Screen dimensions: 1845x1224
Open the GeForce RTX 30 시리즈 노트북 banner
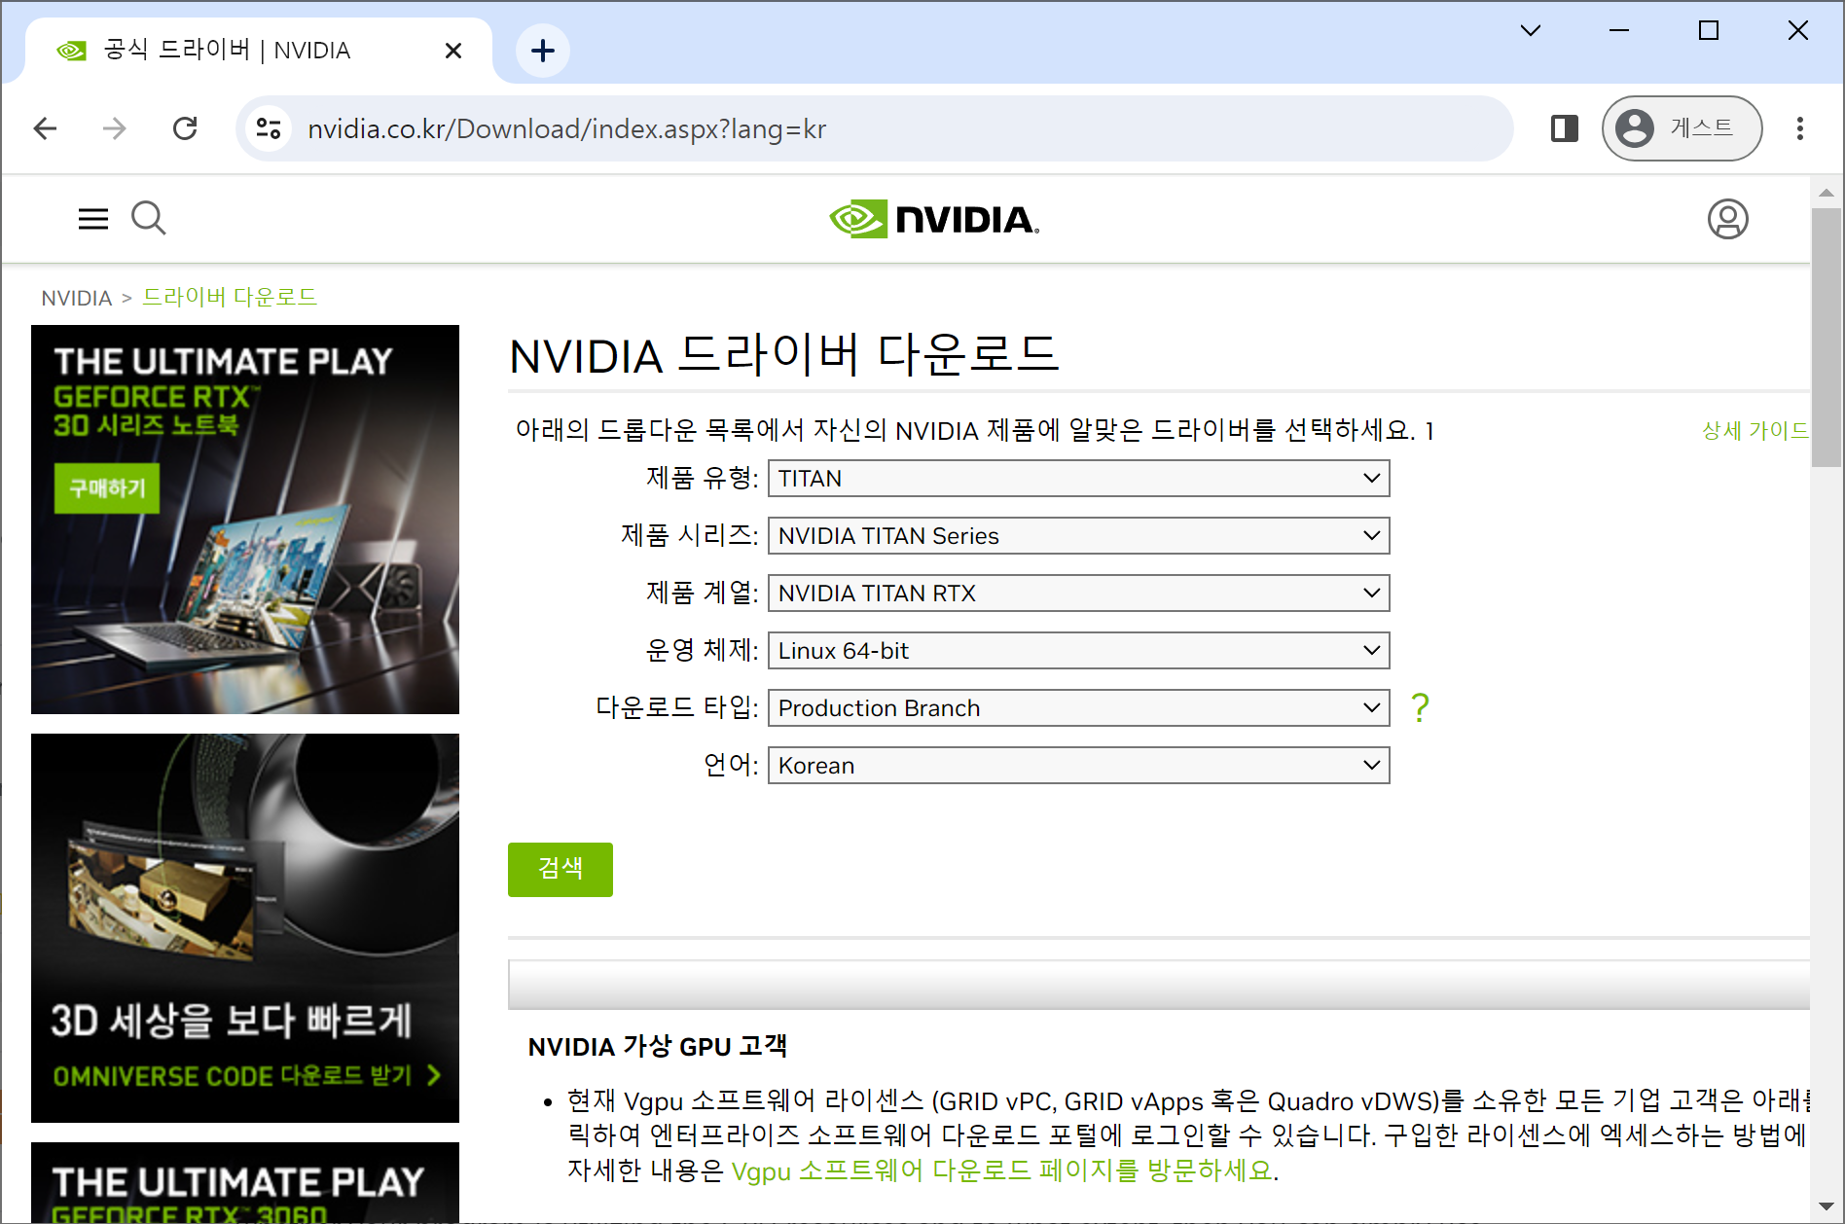coord(245,520)
